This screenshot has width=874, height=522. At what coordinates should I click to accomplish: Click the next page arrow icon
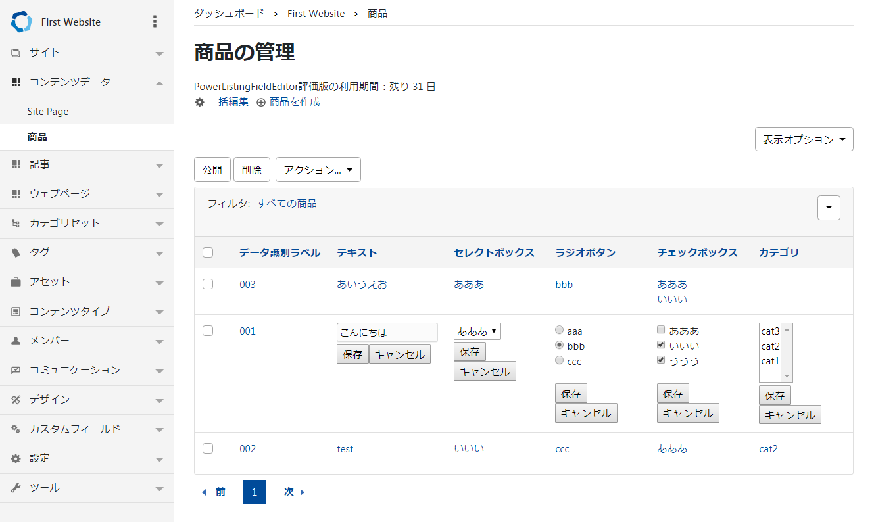[303, 492]
